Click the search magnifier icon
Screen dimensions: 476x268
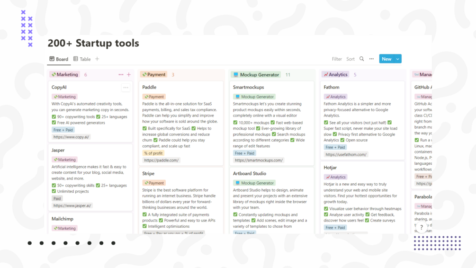(361, 59)
